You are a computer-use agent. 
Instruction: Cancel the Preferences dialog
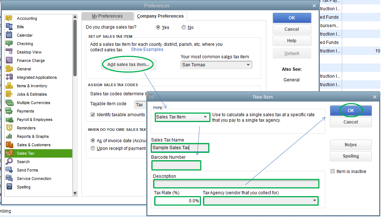(x=292, y=29)
